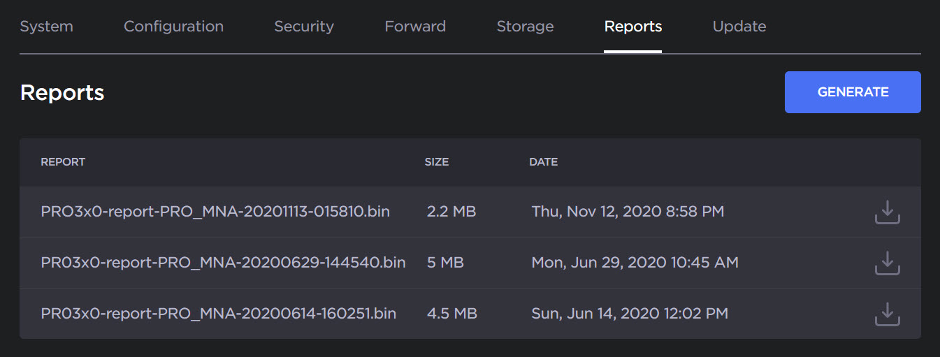Click the REPORT column header
Screen dimensions: 940x357
63,162
